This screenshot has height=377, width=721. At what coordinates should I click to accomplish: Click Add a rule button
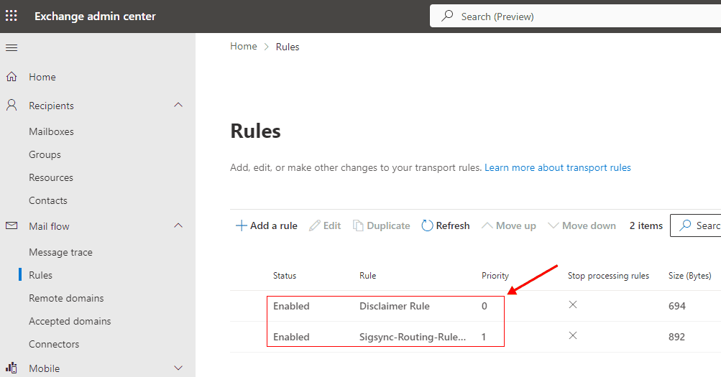point(267,225)
